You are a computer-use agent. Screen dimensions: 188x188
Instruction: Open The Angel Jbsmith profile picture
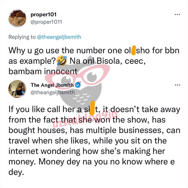(17, 89)
